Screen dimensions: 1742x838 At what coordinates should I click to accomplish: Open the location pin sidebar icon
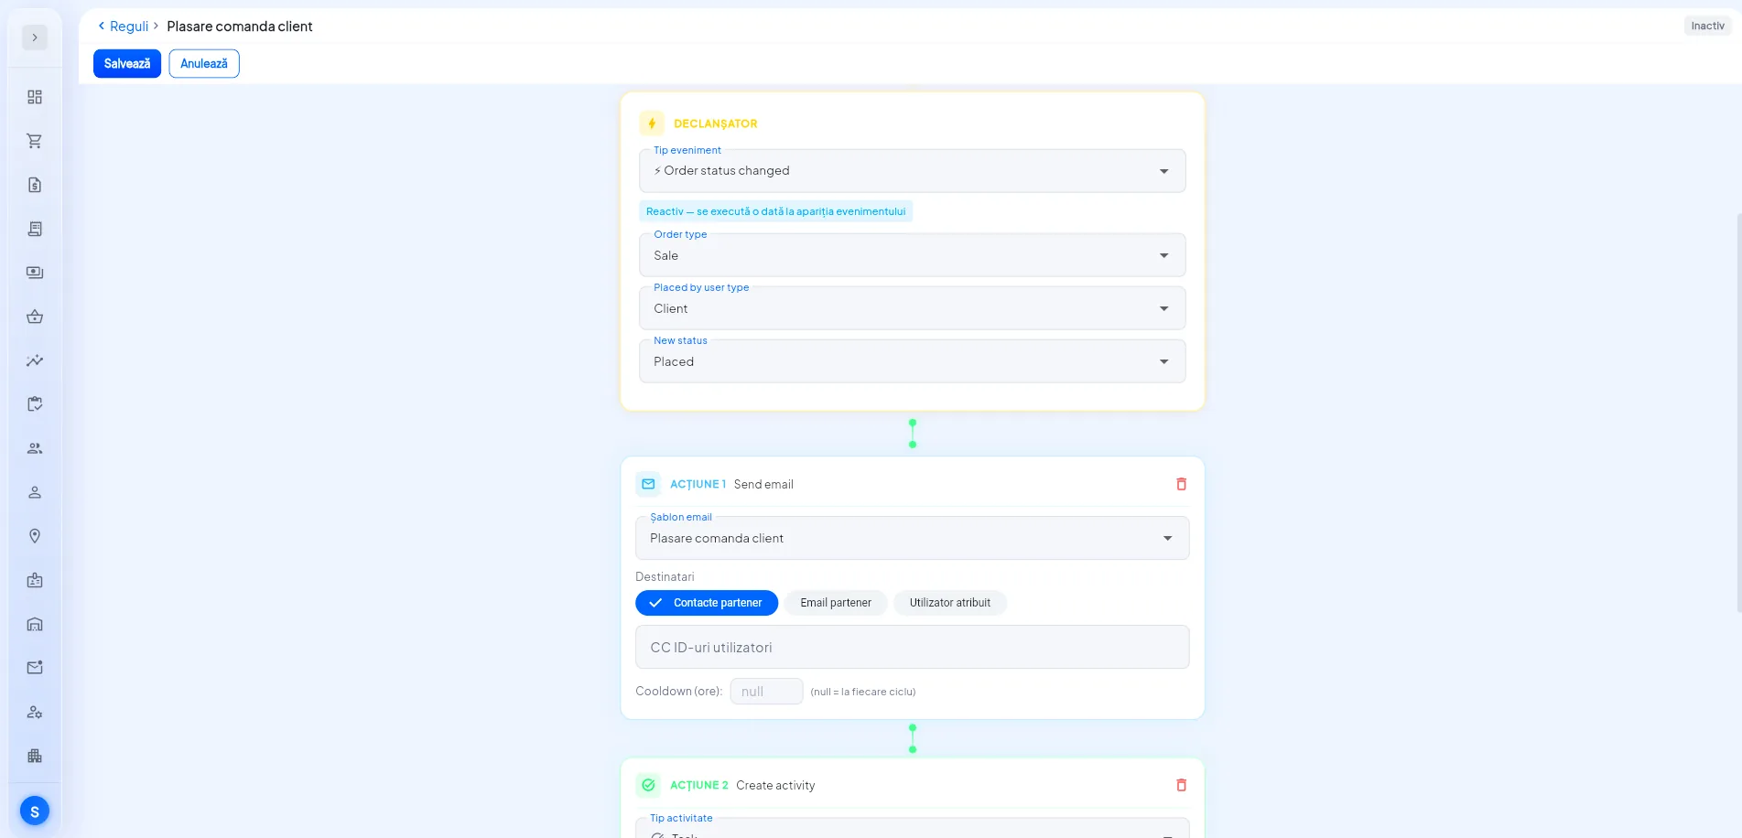tap(35, 536)
